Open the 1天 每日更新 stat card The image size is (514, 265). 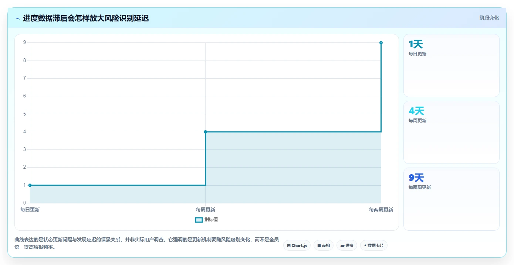(x=452, y=66)
